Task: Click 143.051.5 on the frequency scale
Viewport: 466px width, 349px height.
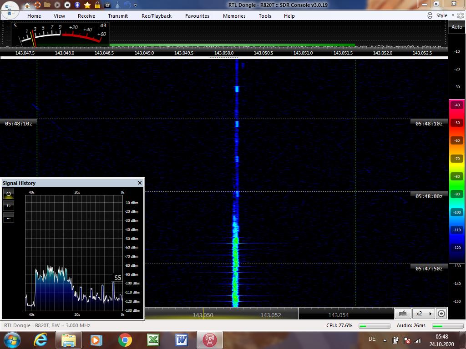Action: tap(343, 53)
